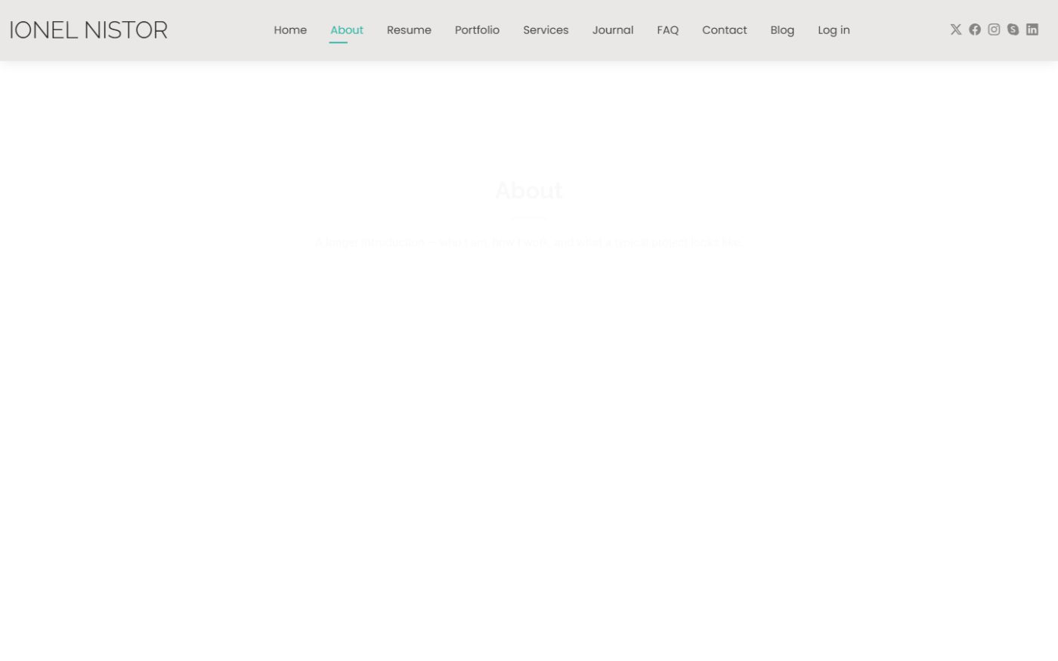
Task: Go to the FAQ page
Action: [667, 30]
